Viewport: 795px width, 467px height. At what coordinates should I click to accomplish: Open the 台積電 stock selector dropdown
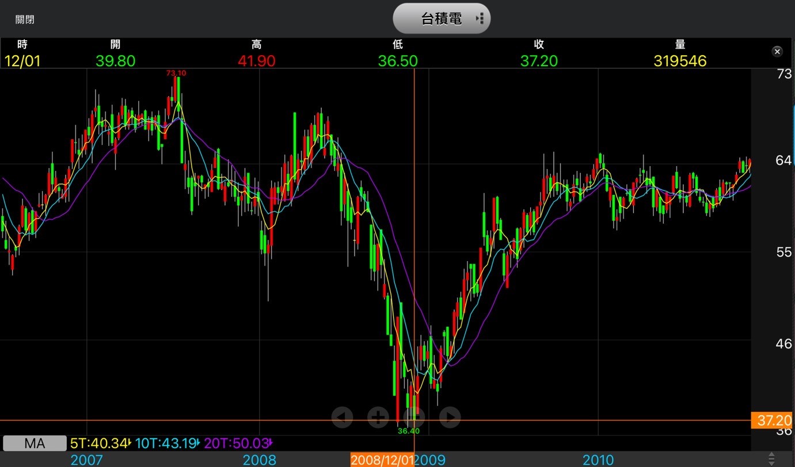pos(442,18)
